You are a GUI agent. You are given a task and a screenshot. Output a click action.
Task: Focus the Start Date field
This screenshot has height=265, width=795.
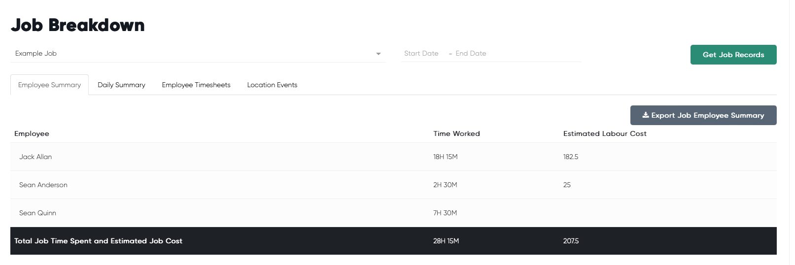pos(421,53)
